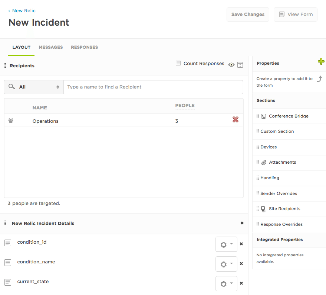
Task: Open the All recipient filter dropdown
Action: click(33, 87)
